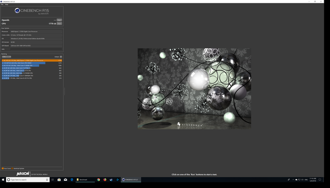Select the third ranking row scoring 1096
The height and width of the screenshot is (188, 330).
coord(32,65)
